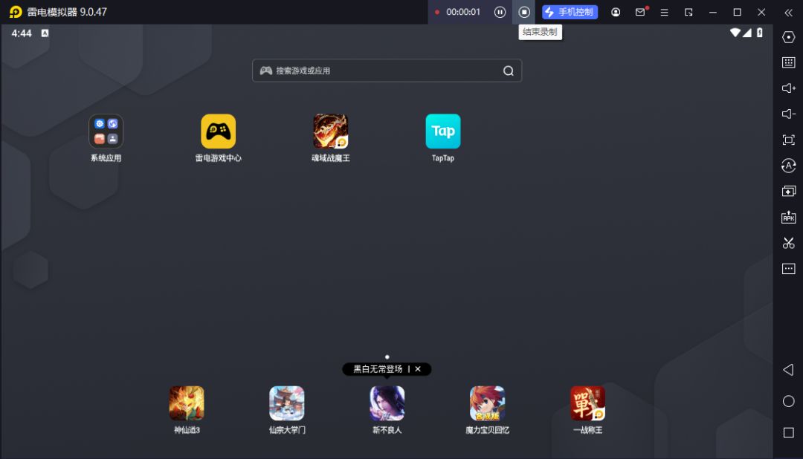This screenshot has height=459, width=803.
Task: Stop recording with 结束录制 button
Action: tap(524, 12)
